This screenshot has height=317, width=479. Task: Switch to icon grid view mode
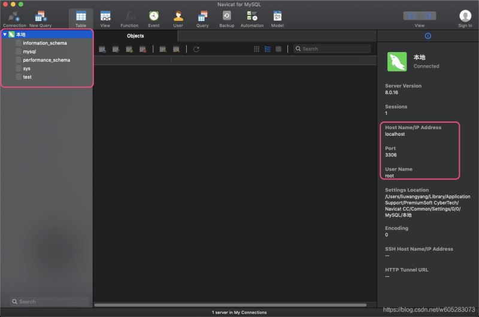(257, 49)
